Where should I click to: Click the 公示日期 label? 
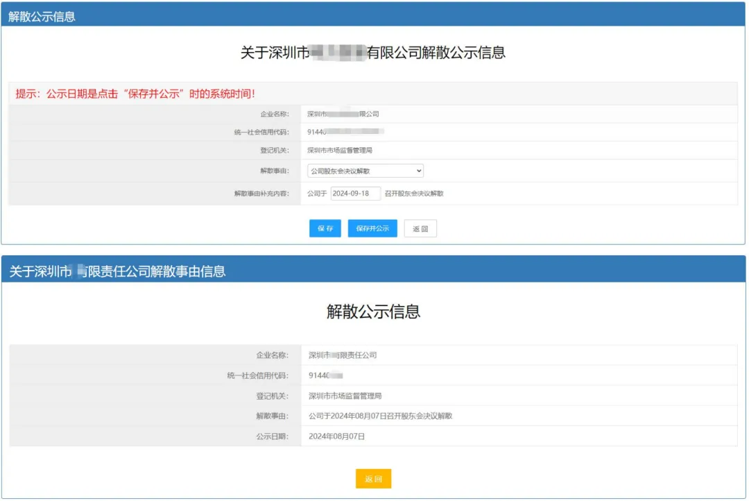pyautogui.click(x=273, y=436)
